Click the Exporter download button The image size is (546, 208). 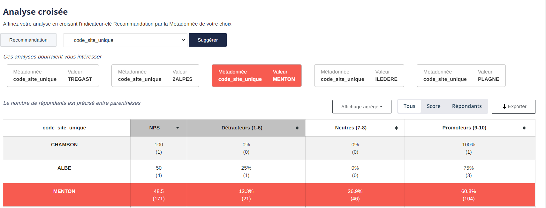pos(513,107)
